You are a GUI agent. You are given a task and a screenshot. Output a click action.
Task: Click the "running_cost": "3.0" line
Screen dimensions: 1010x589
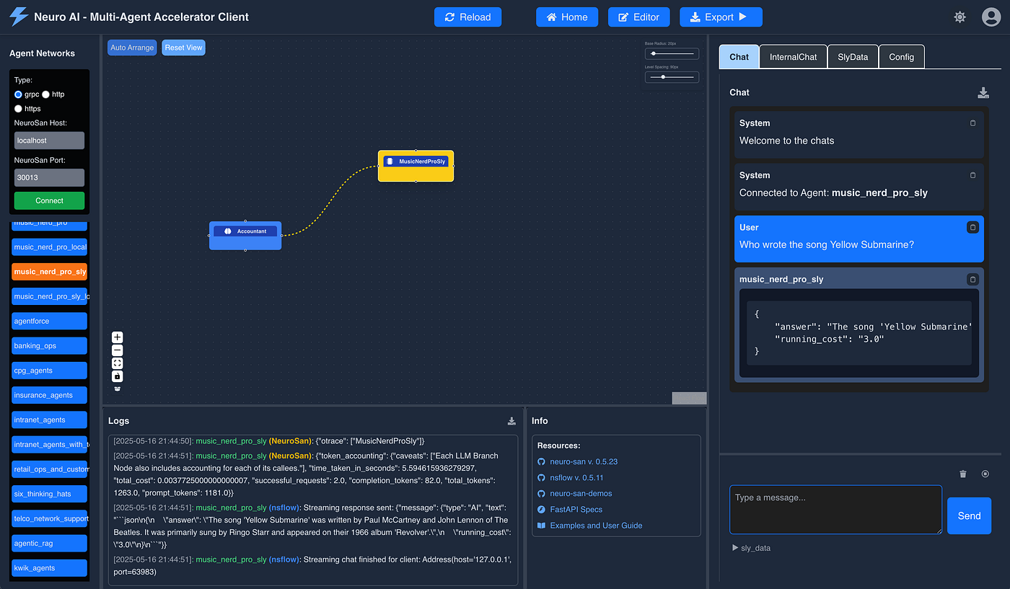[x=829, y=339]
